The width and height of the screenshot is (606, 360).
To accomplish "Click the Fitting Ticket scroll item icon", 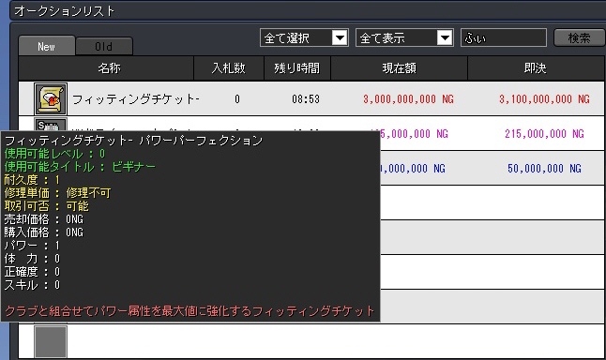I will click(51, 98).
